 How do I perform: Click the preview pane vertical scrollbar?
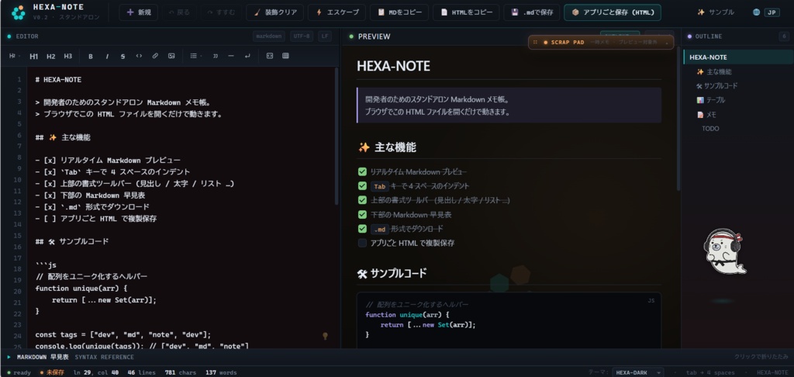coord(678,118)
